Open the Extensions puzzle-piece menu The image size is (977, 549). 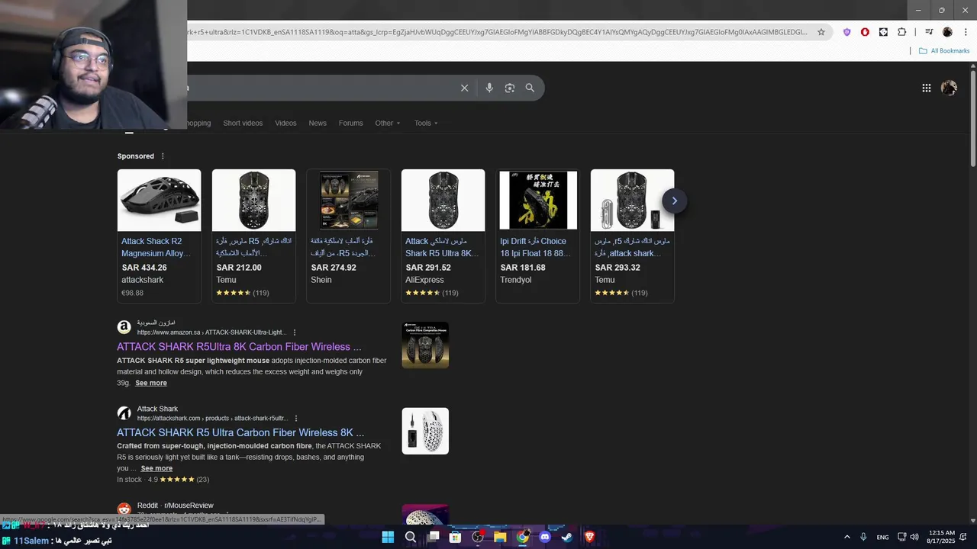(x=901, y=32)
